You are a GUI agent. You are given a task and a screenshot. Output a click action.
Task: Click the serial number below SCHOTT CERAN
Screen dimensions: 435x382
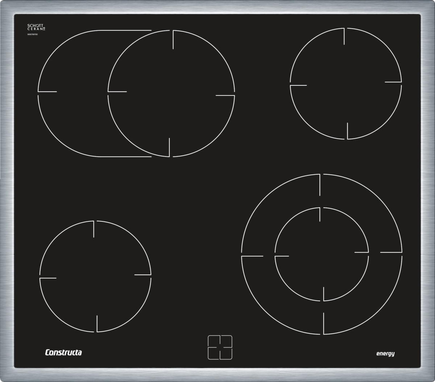click(33, 34)
